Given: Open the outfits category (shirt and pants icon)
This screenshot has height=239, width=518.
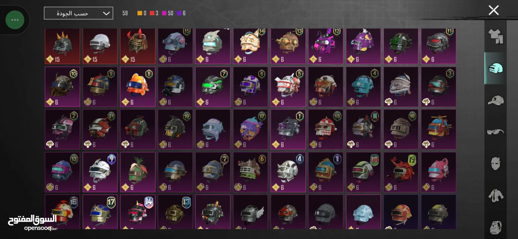Looking at the screenshot, I should click(x=495, y=37).
